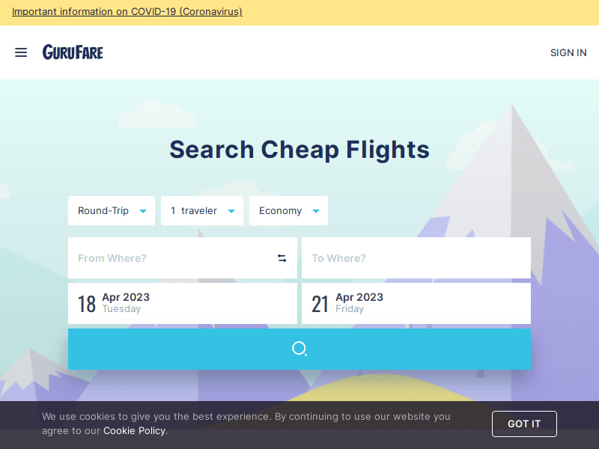Click the traveler dropdown arrow
Viewport: 599px width, 449px height.
pyautogui.click(x=231, y=212)
